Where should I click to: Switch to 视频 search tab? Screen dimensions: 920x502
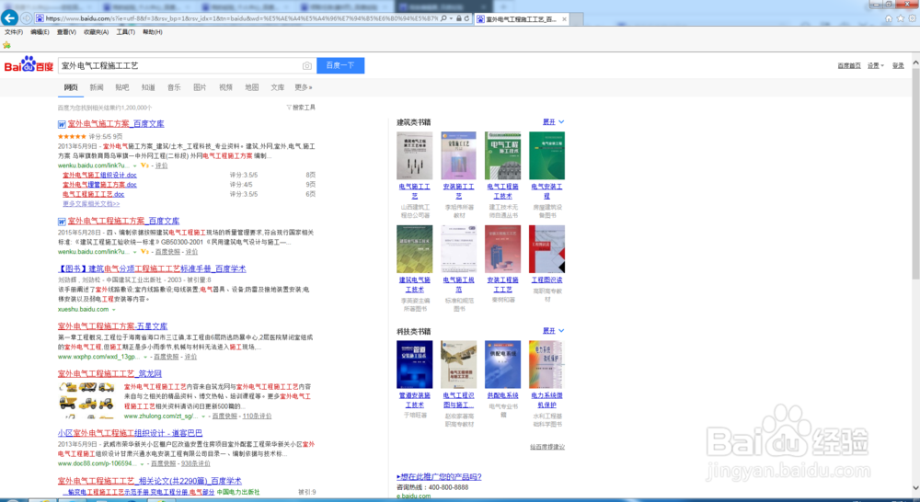tap(226, 87)
